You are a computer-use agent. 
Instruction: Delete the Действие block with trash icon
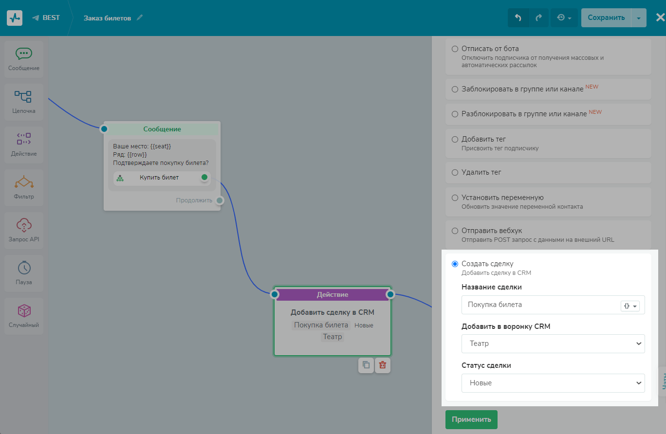383,365
